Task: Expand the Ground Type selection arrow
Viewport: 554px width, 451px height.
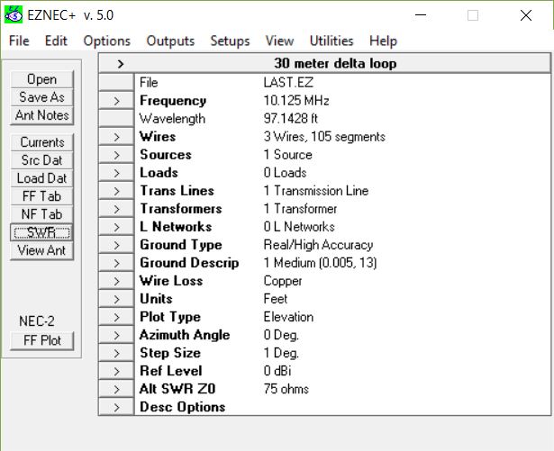Action: [x=117, y=245]
